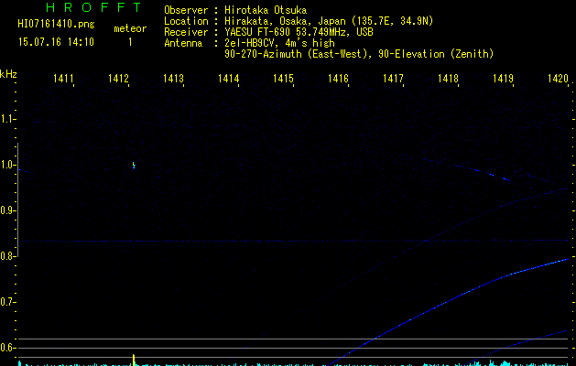576x366 pixels.
Task: Click the 1418 time axis label
Action: tap(448, 79)
